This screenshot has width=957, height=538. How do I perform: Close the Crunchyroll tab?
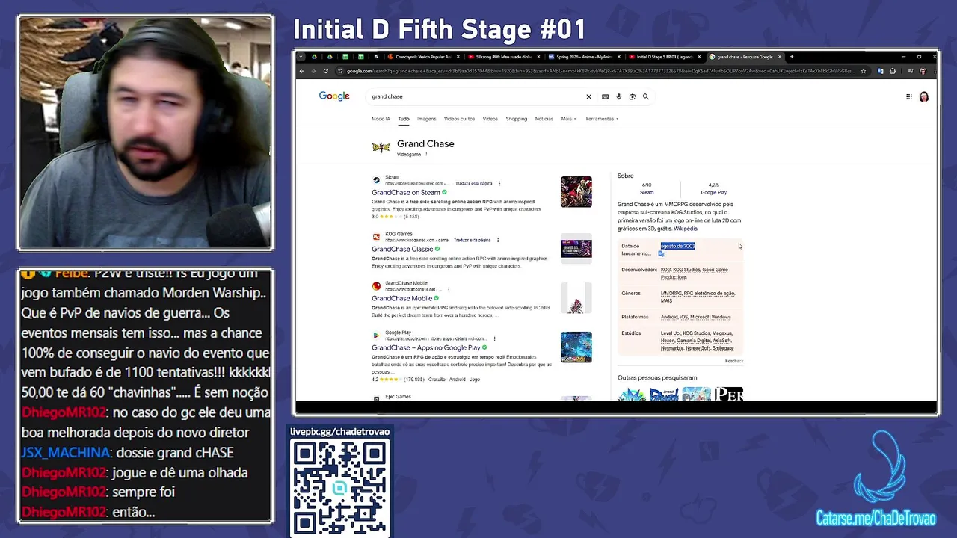point(457,57)
